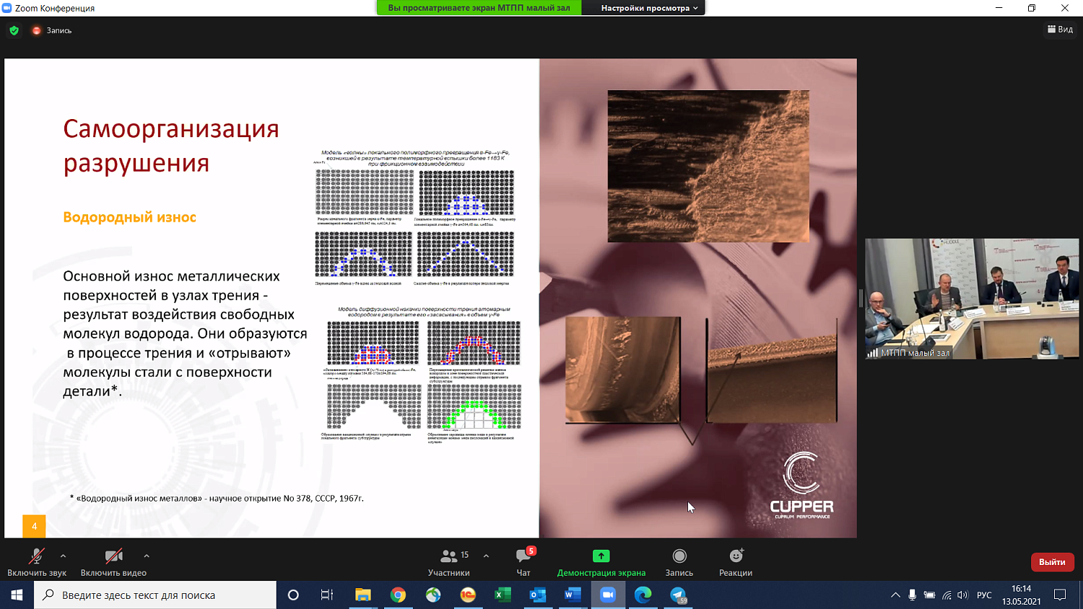Screen dimensions: 1083x609
Task: Open the Вид view menu
Action: [1060, 30]
